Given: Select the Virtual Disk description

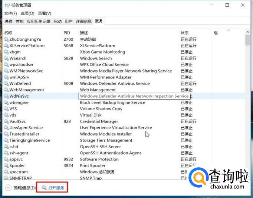Looking at the screenshot, I should click(x=91, y=115).
